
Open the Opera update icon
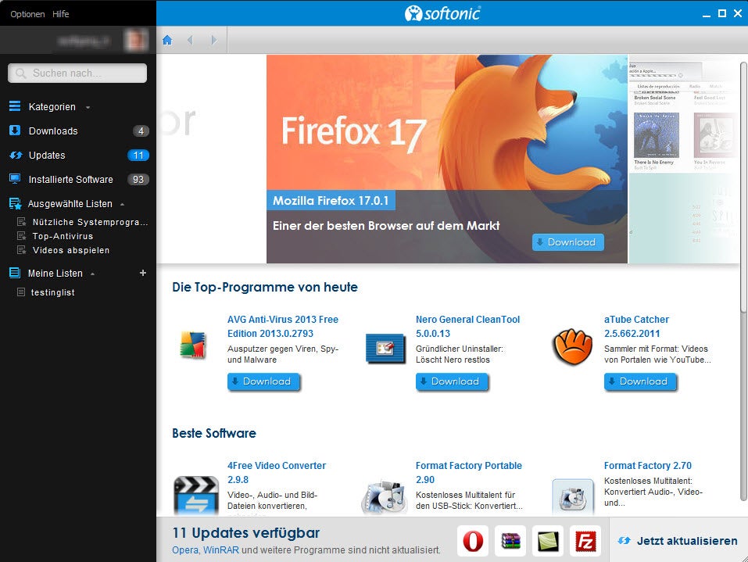pyautogui.click(x=472, y=540)
